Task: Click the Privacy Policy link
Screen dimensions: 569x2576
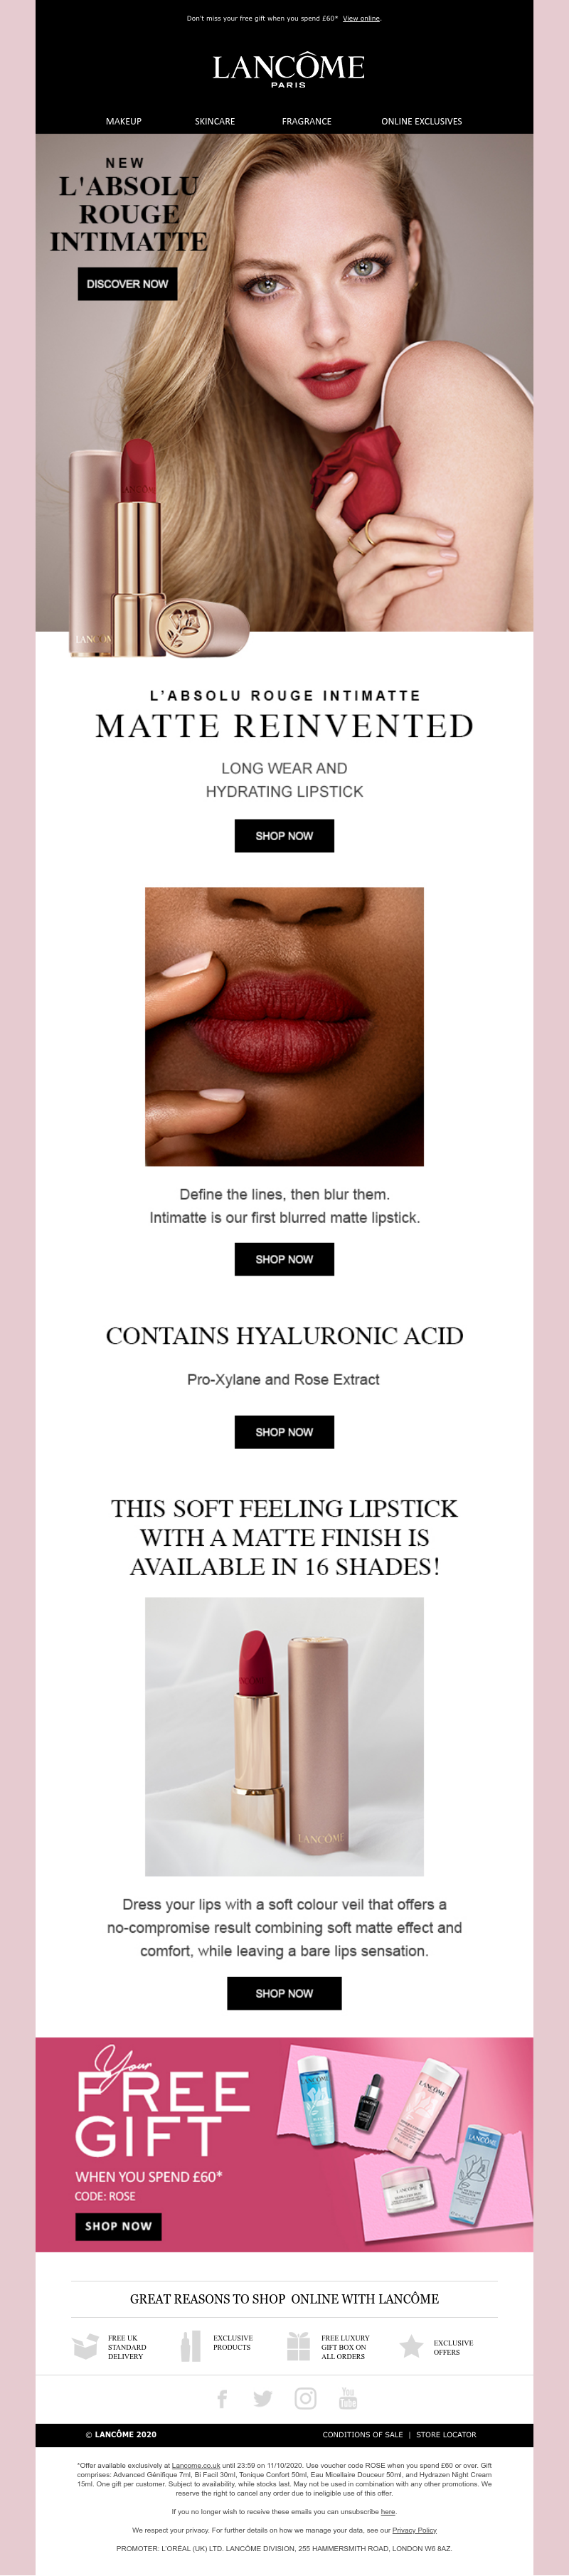Action: [414, 2530]
